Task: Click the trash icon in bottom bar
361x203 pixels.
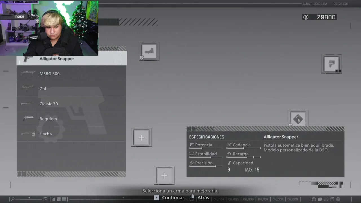Action: coord(338,199)
